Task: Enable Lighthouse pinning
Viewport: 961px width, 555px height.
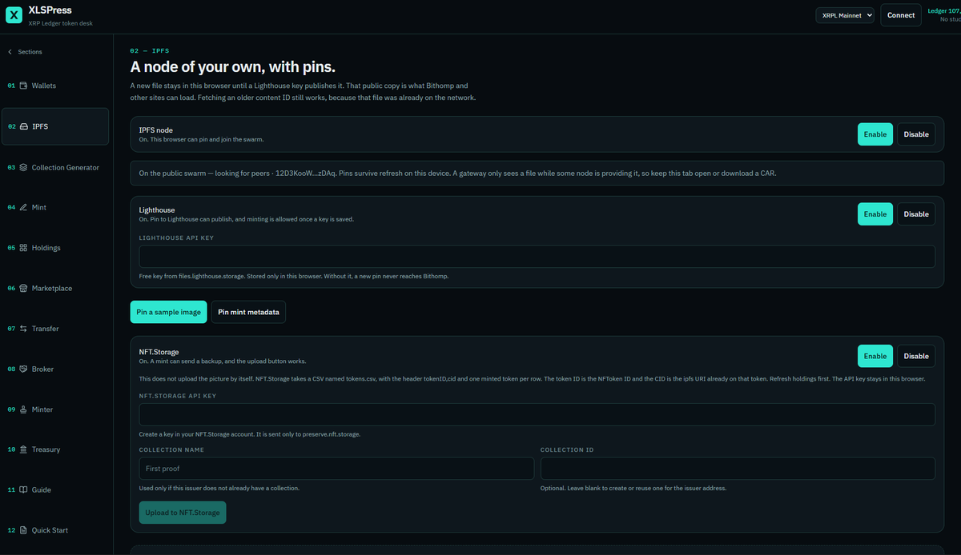Action: click(875, 214)
